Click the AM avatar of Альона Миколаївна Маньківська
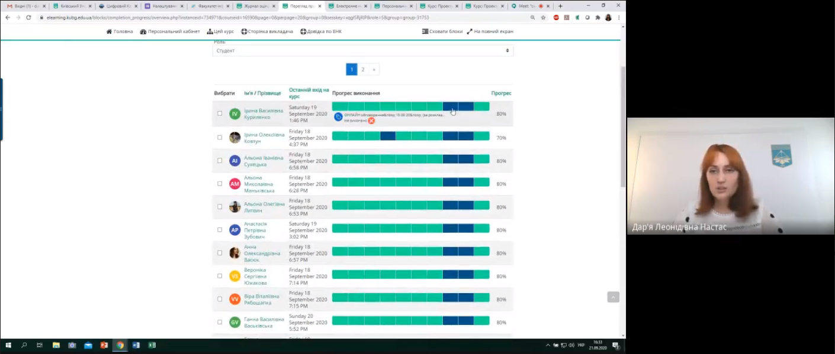The width and height of the screenshot is (835, 354). click(235, 184)
